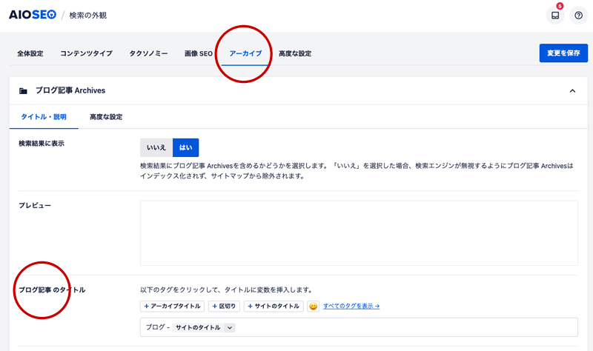Viewport: 593px width, 351px height.
Task: Insert the アーカイブタイトル tag
Action: point(172,306)
